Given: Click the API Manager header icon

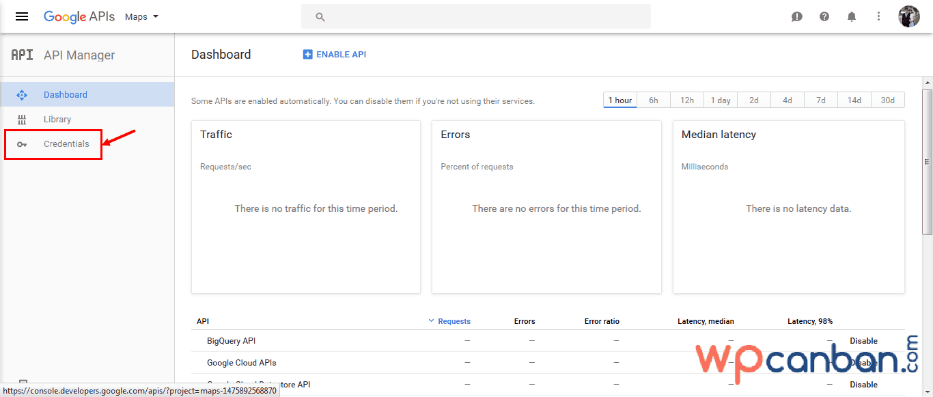Looking at the screenshot, I should (x=22, y=55).
